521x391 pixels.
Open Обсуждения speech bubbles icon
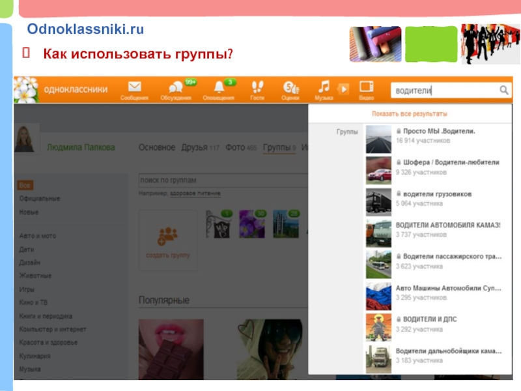pos(176,88)
